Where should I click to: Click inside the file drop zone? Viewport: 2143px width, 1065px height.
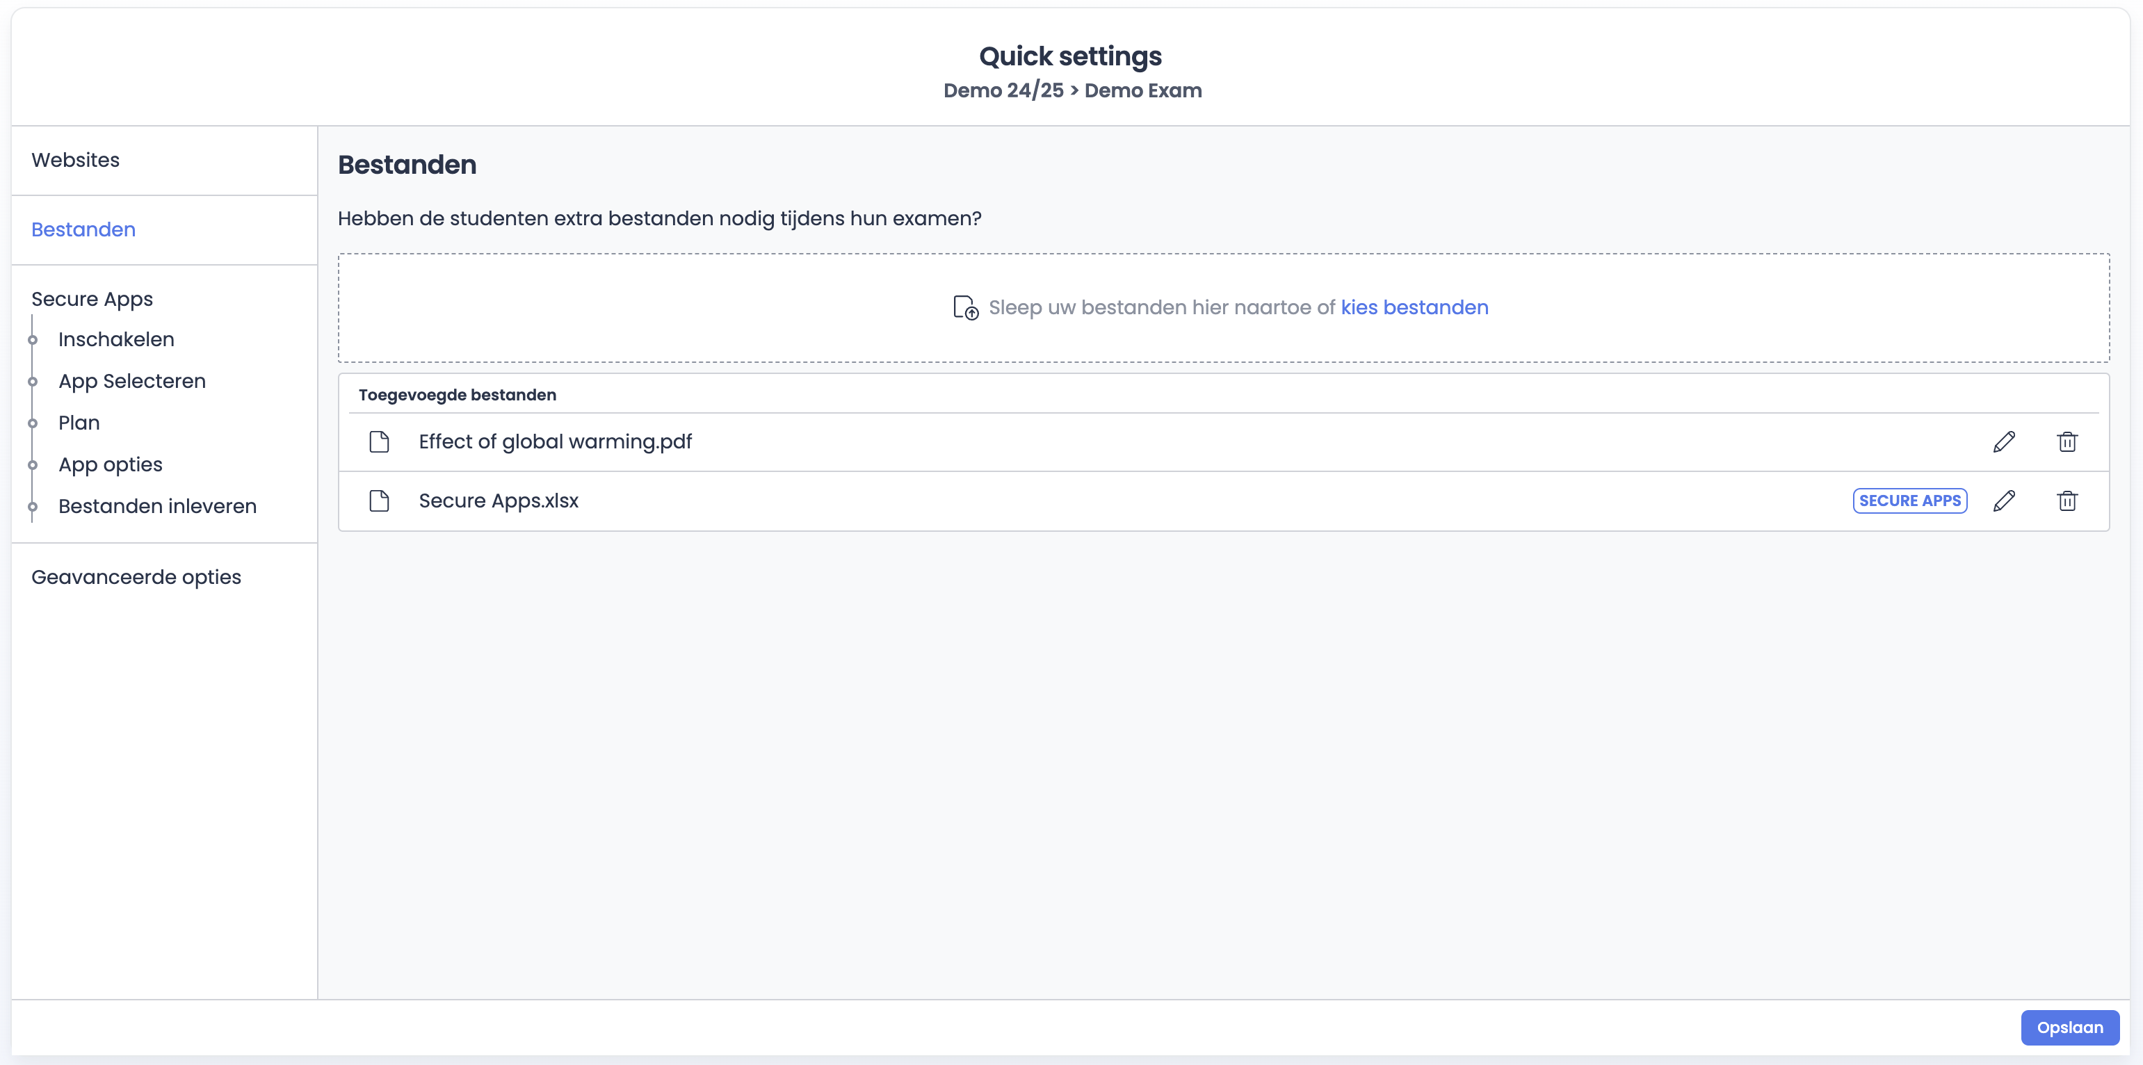pyautogui.click(x=665, y=308)
